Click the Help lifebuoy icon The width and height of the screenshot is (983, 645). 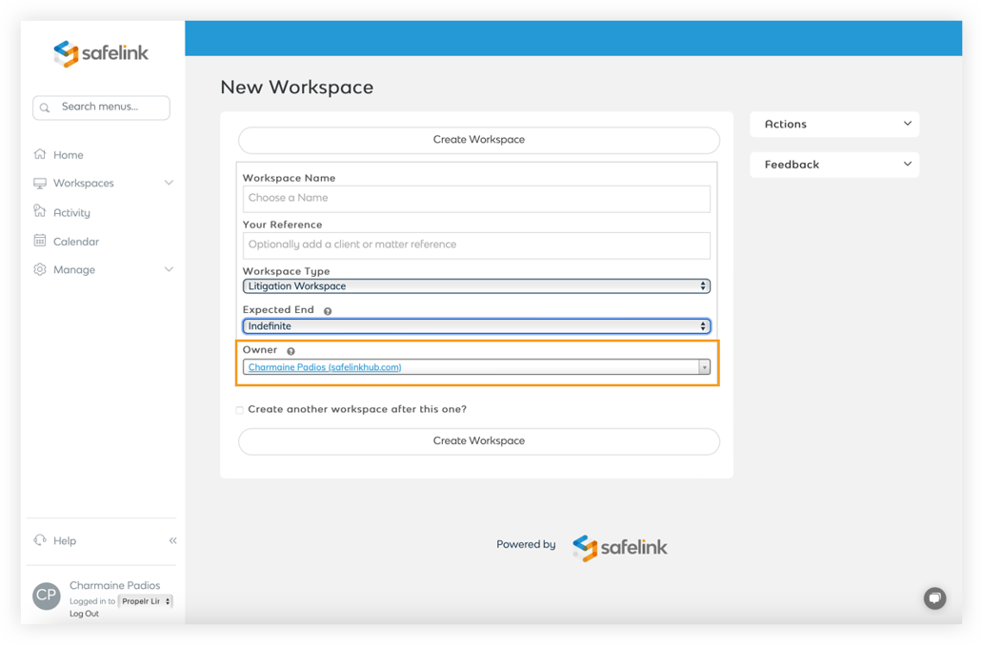[x=40, y=540]
